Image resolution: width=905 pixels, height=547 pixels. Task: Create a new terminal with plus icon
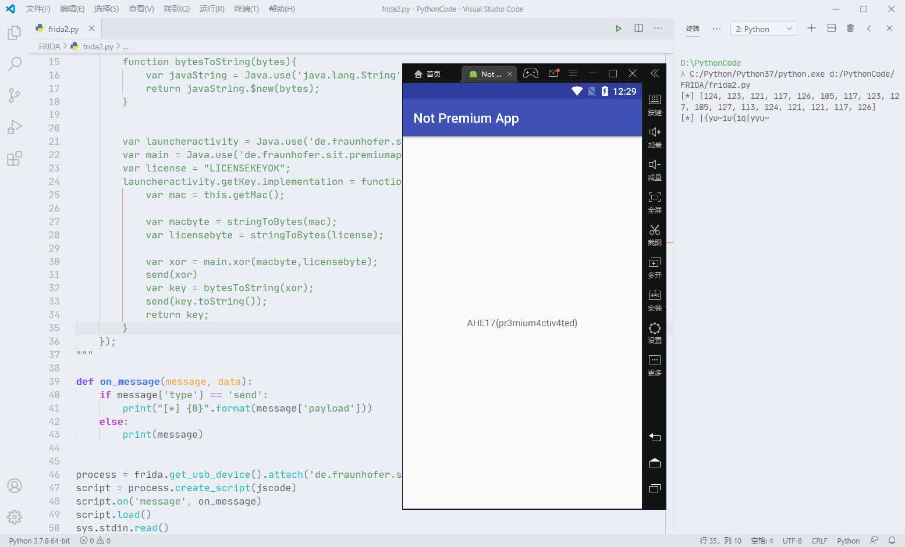point(811,28)
